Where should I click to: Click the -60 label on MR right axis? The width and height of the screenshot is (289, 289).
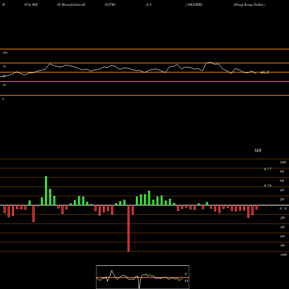point(282,236)
